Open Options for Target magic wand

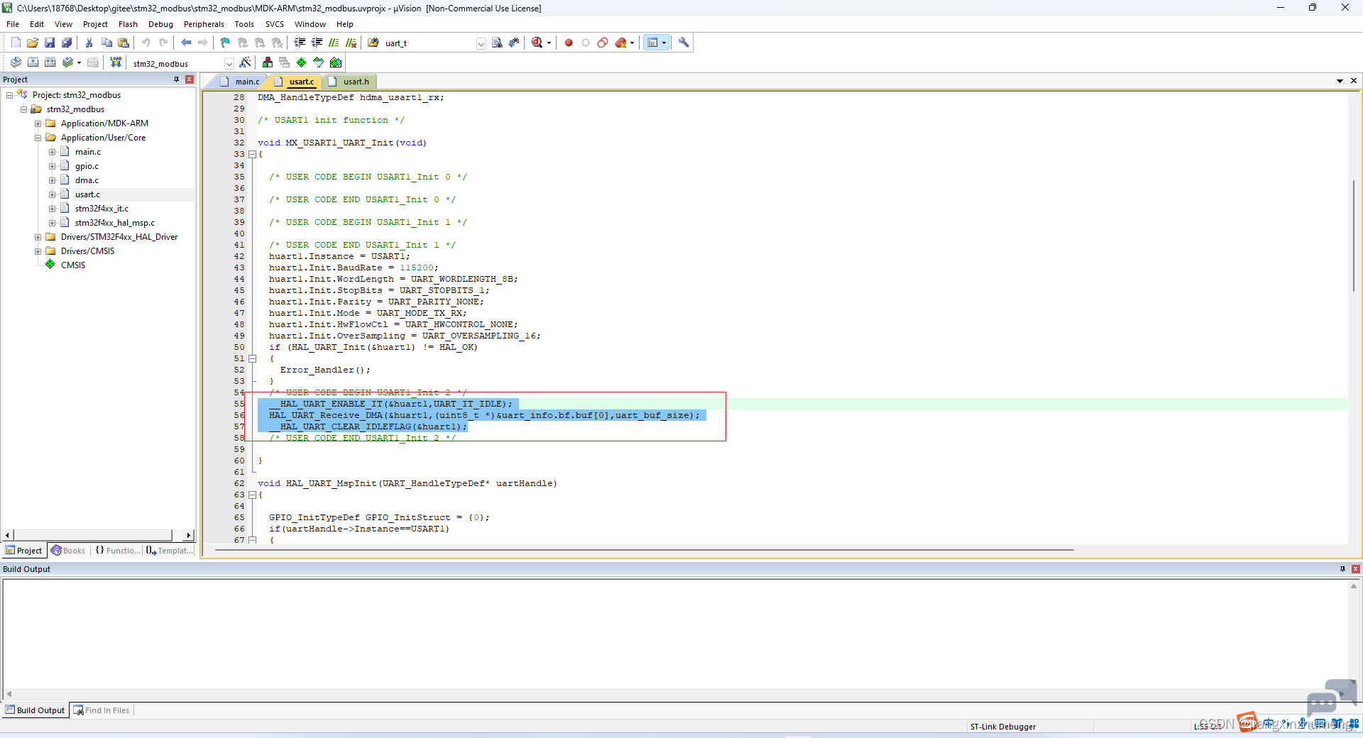coord(245,62)
